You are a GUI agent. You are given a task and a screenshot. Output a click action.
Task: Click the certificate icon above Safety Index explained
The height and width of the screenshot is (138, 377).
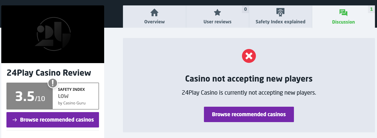[x=280, y=12]
